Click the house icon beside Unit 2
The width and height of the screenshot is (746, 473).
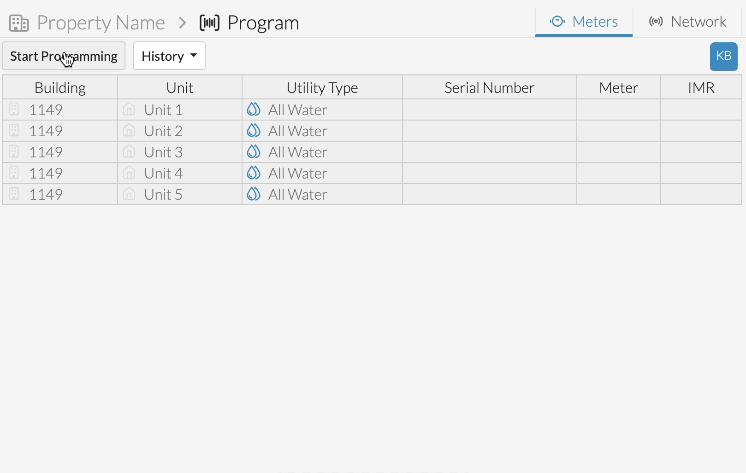[x=129, y=131]
